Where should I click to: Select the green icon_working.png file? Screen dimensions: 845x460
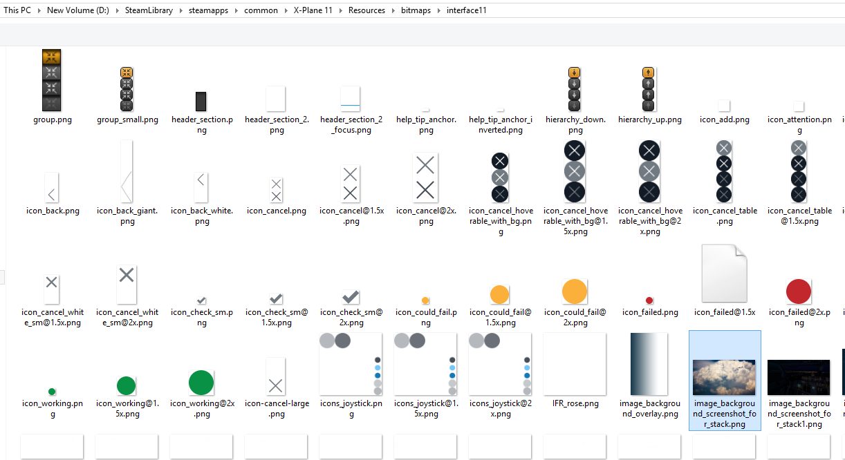pos(52,392)
